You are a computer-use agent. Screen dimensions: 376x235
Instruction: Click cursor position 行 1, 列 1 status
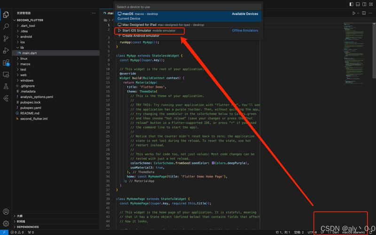(x=283, y=232)
